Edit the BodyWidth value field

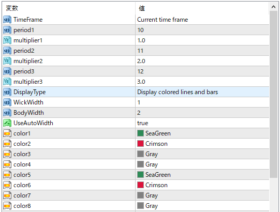coord(202,113)
